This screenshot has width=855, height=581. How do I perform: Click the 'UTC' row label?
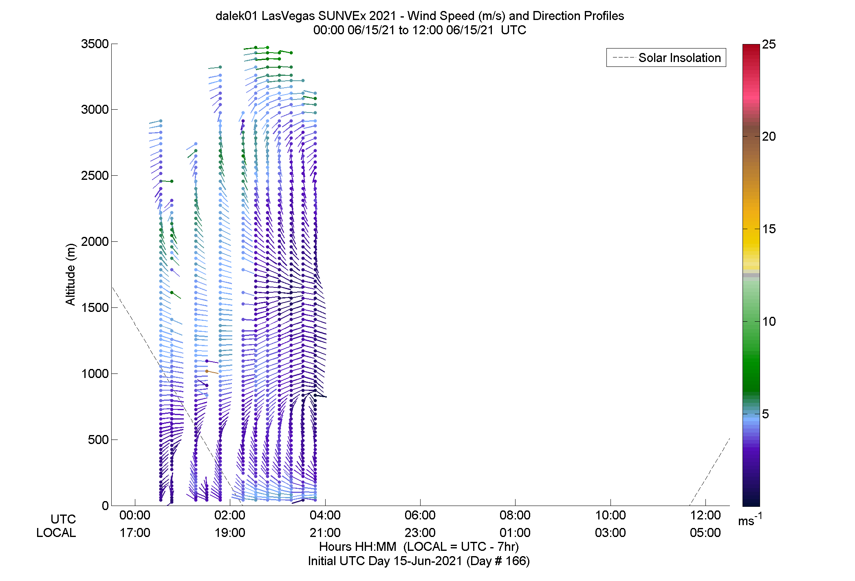63,519
